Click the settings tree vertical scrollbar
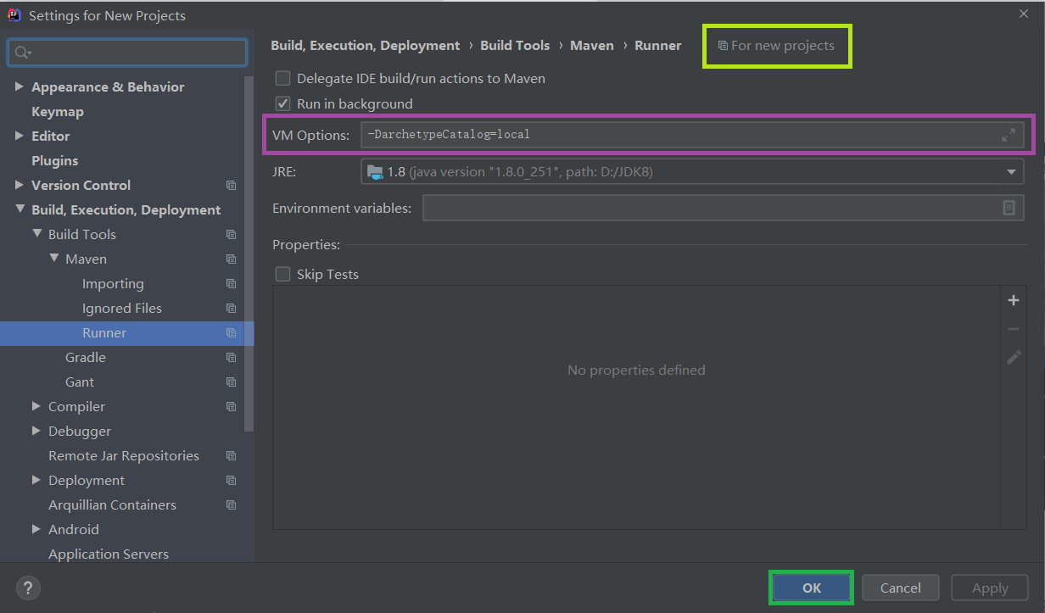The width and height of the screenshot is (1045, 613). pyautogui.click(x=249, y=254)
